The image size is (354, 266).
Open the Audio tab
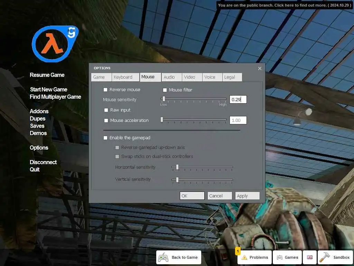point(172,77)
